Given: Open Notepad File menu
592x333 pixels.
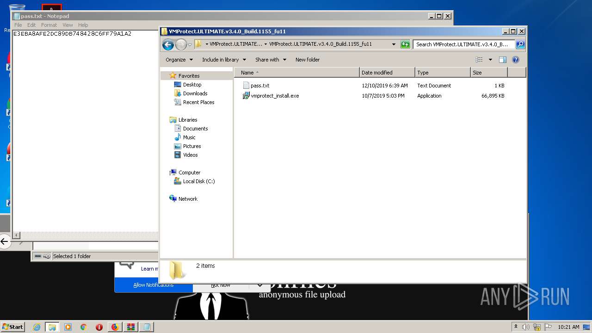Looking at the screenshot, I should 18,25.
